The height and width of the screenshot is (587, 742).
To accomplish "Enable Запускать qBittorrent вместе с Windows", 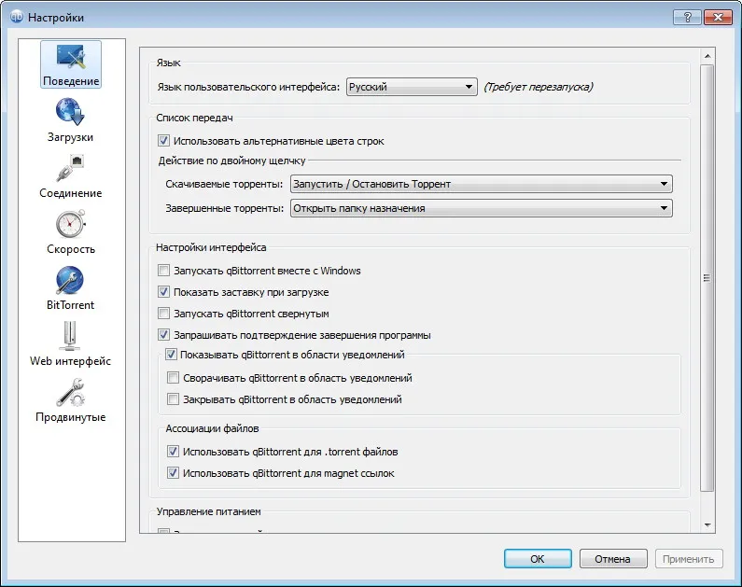I will pyautogui.click(x=163, y=271).
